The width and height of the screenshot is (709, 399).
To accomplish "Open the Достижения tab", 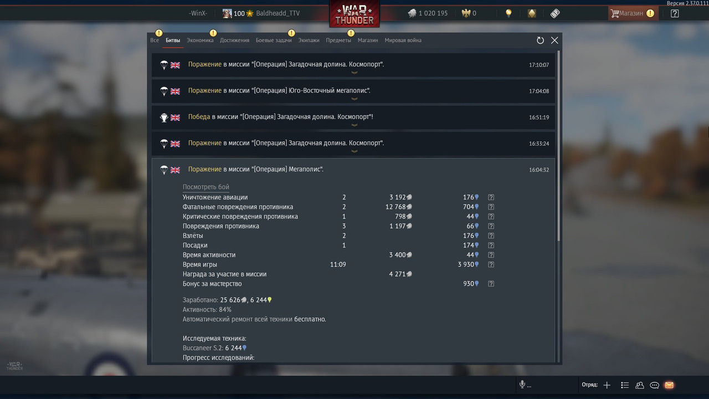I will click(x=234, y=40).
